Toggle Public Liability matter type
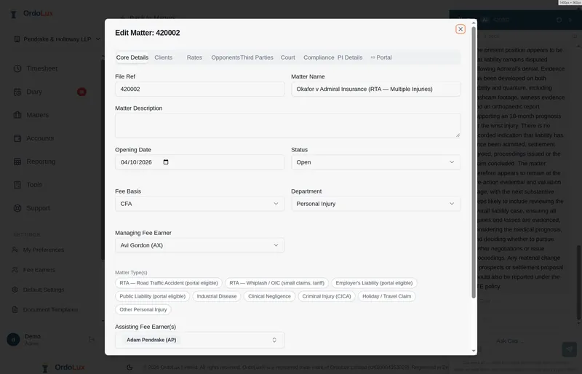 coord(152,296)
